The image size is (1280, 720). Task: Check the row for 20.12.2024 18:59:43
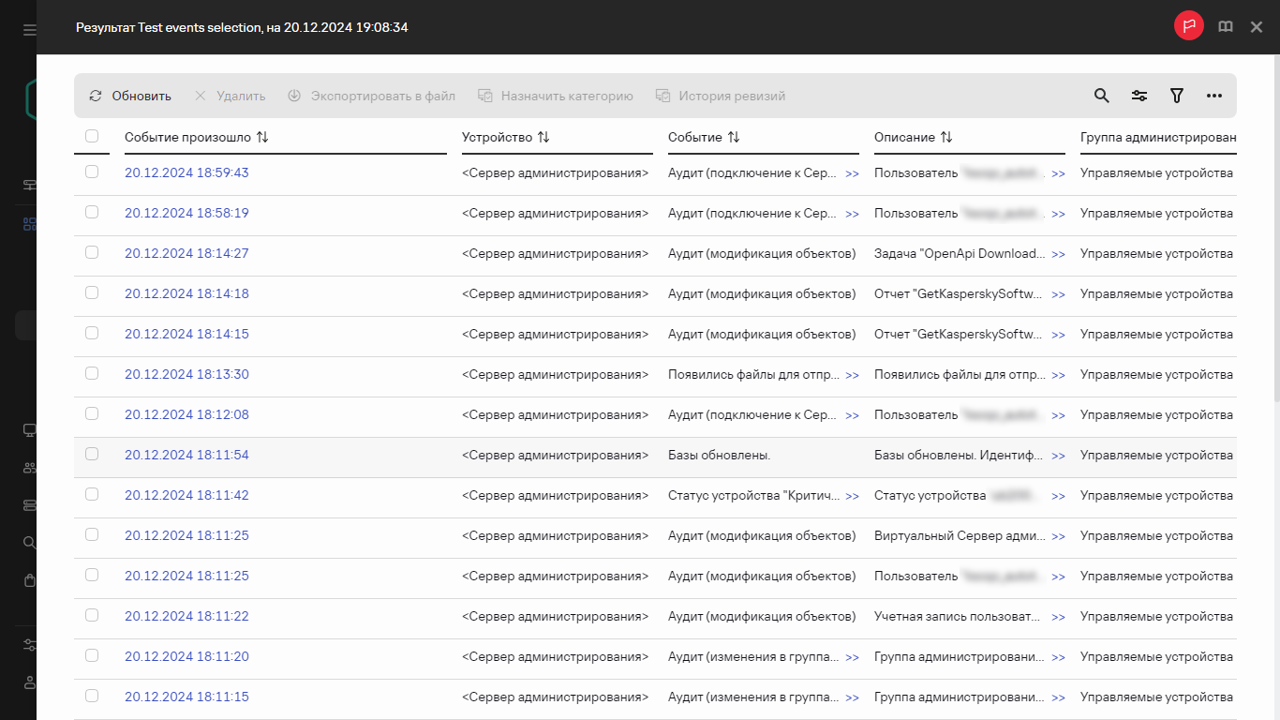tap(92, 172)
